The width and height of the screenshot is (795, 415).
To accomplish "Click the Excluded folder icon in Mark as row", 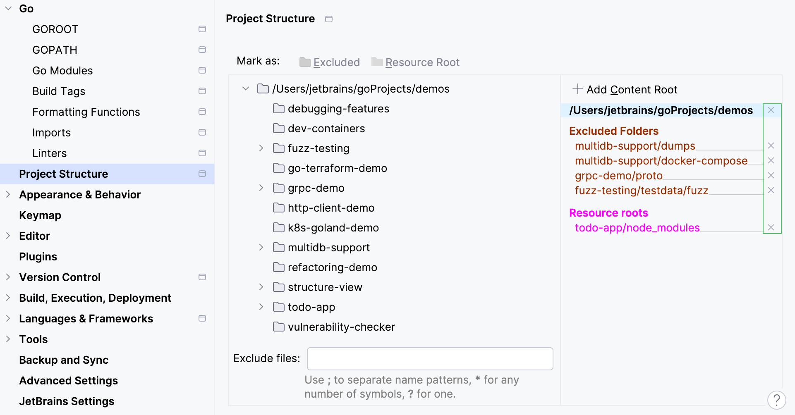I will [305, 61].
